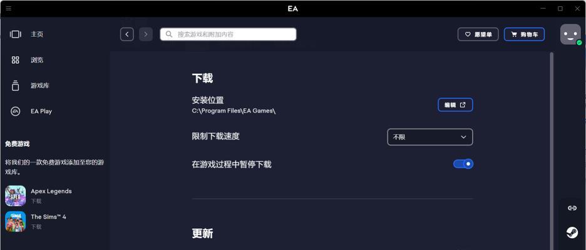Navigate back with the left arrow button
This screenshot has width=586, height=250.
click(127, 34)
